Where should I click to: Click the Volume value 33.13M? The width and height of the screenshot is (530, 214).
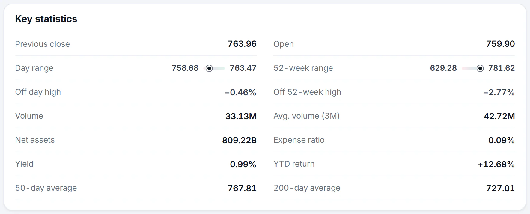[x=241, y=116]
